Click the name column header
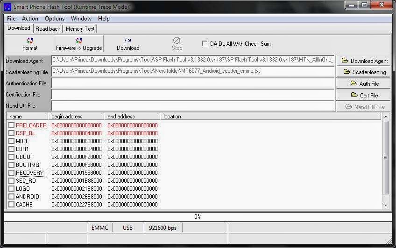Screen dimensions: 396x248 [27, 117]
